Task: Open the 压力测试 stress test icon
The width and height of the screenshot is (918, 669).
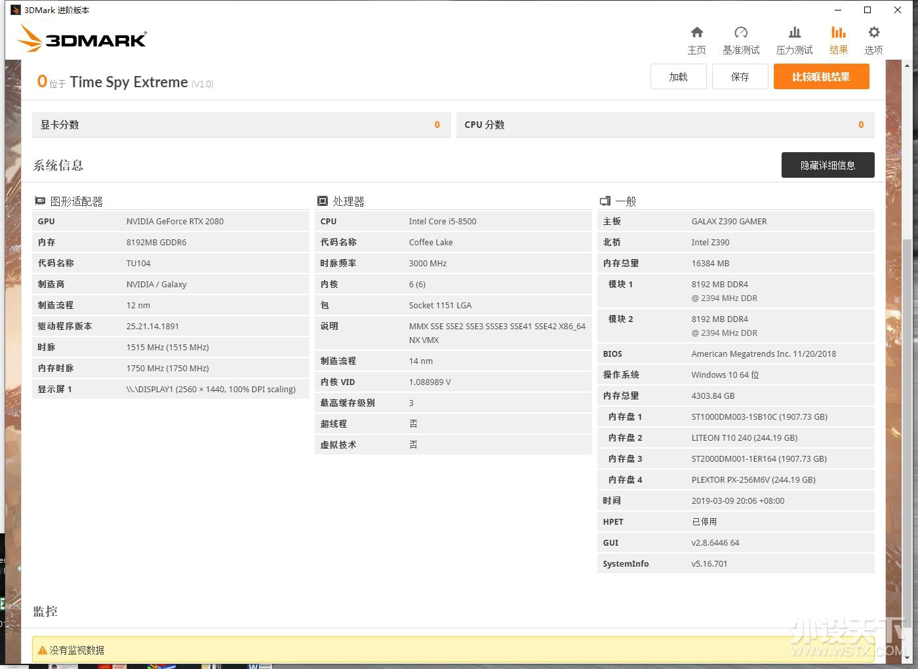Action: tap(795, 32)
